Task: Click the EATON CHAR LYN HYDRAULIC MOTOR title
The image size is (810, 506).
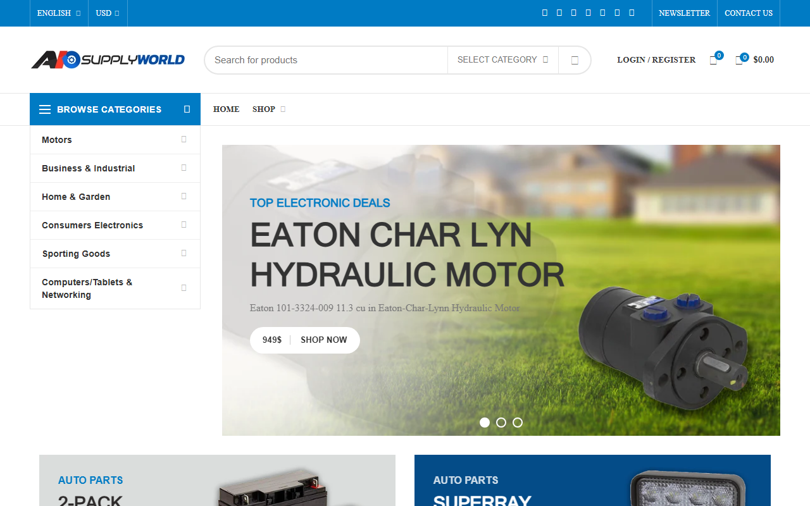Action: (x=407, y=254)
